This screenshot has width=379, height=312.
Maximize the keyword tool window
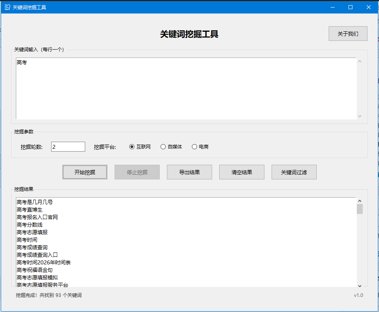point(350,7)
